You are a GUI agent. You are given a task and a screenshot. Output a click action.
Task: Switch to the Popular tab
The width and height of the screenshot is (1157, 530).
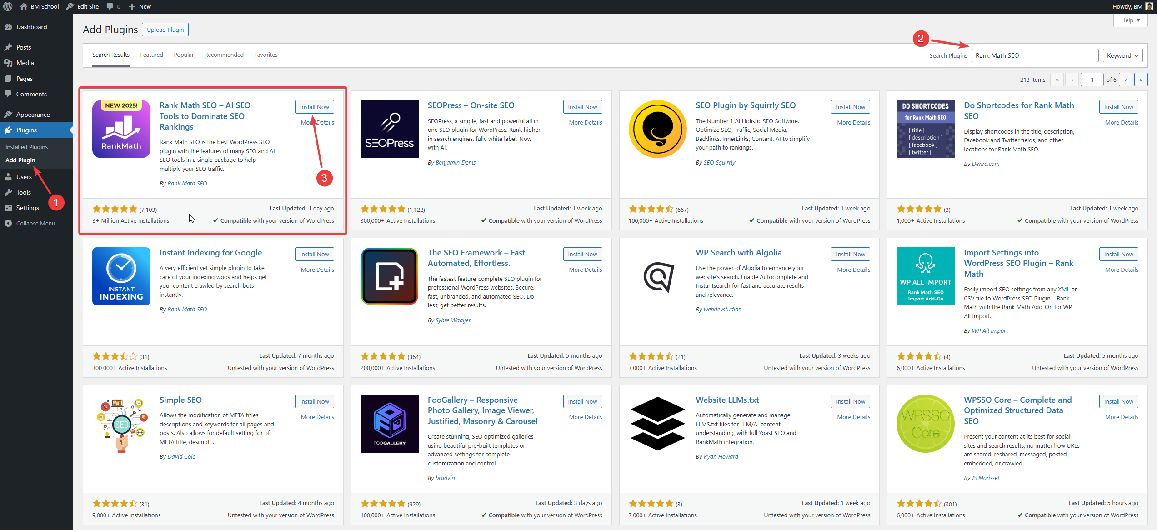click(184, 55)
